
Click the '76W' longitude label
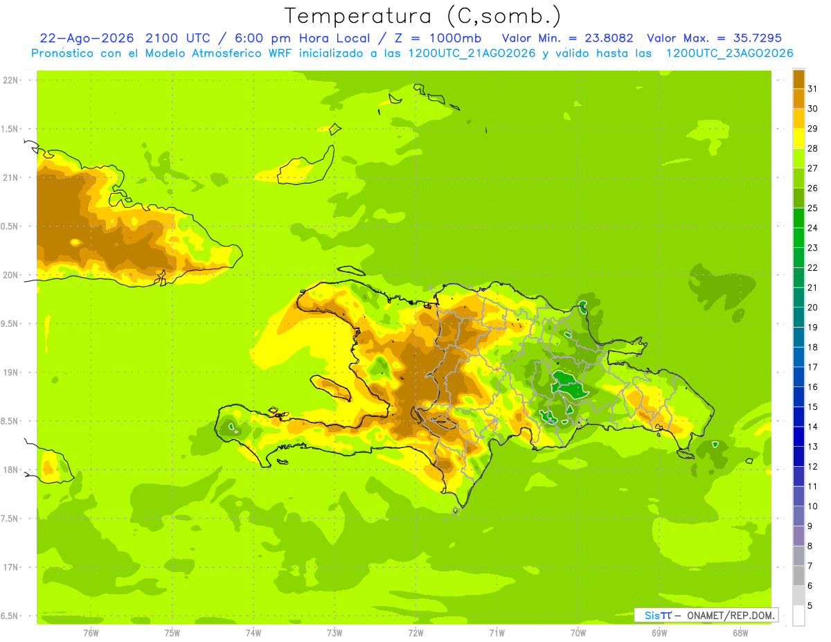(91, 632)
